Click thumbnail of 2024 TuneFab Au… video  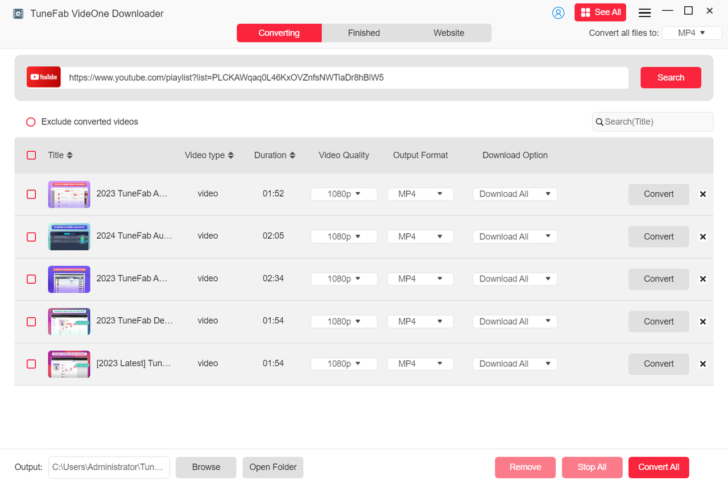[x=69, y=237]
